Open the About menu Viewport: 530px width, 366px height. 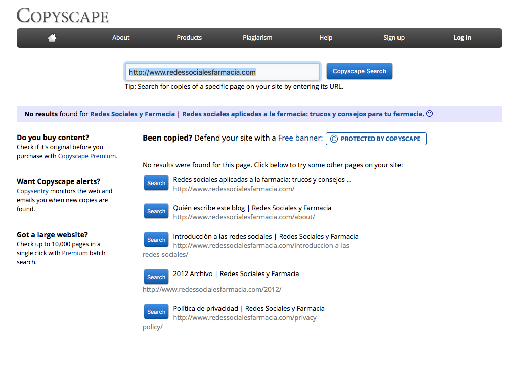(121, 38)
